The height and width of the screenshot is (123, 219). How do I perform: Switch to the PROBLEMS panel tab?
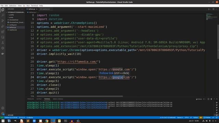30,99
